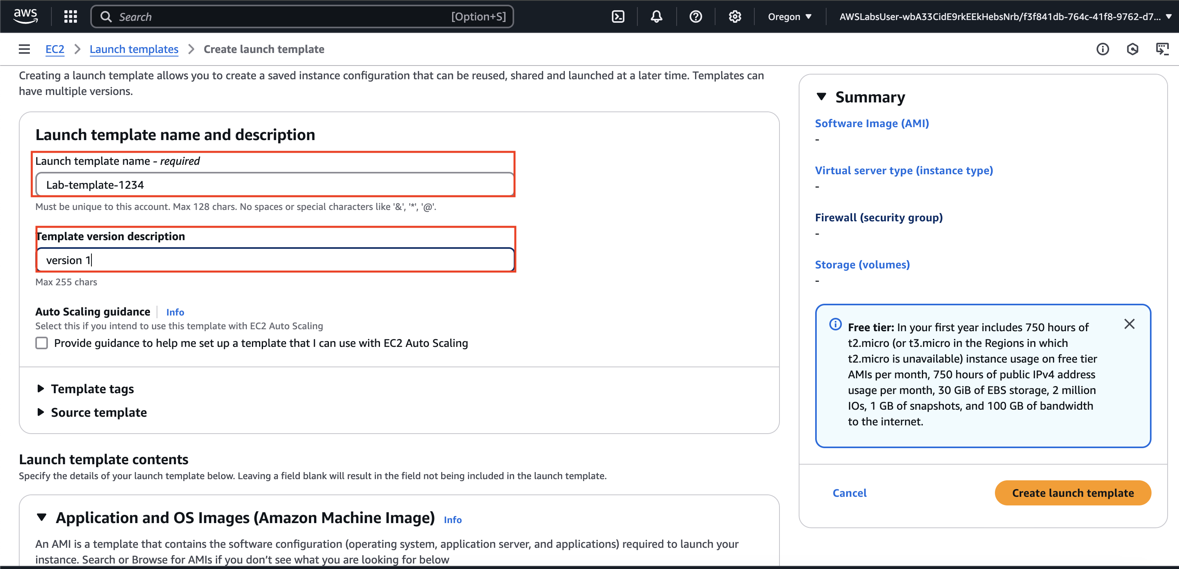Click the monitor icon in the page toolbar
Image resolution: width=1179 pixels, height=569 pixels.
pos(1162,49)
